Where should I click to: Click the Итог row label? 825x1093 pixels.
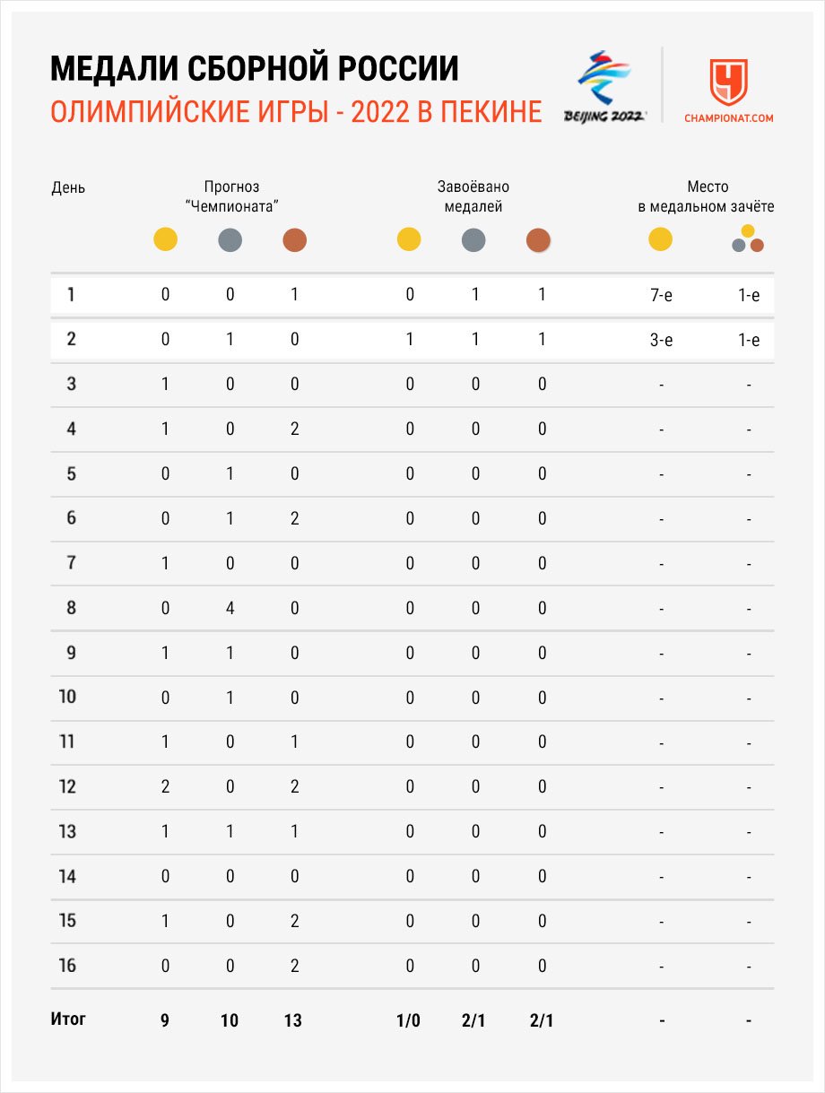pos(69,1019)
